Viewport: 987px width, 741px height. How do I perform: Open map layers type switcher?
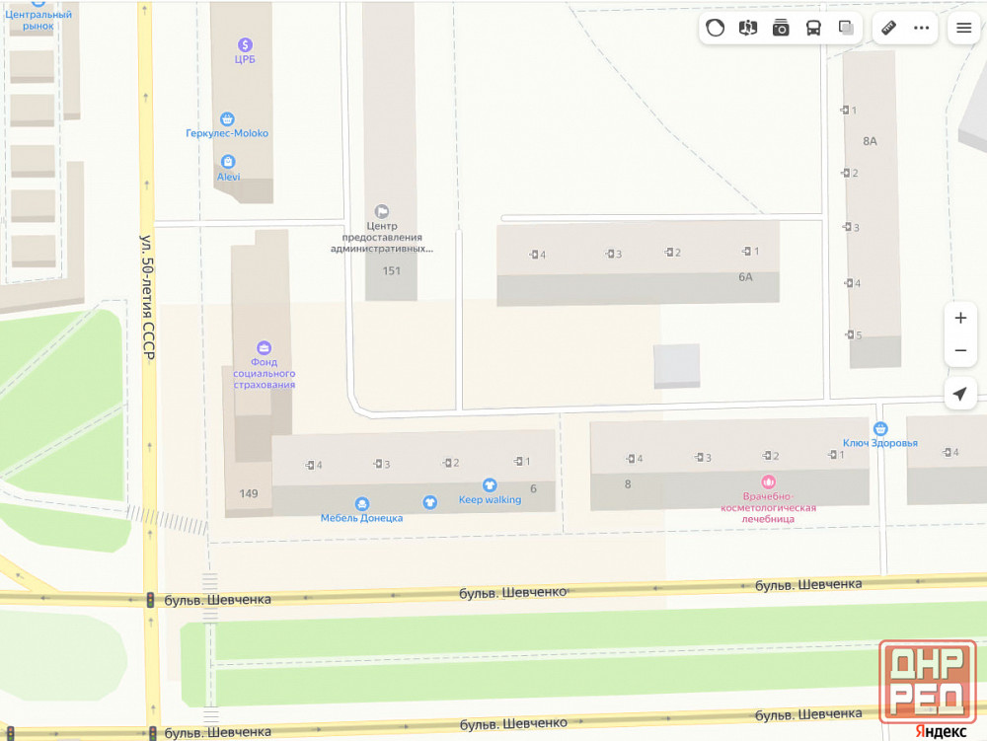(846, 28)
